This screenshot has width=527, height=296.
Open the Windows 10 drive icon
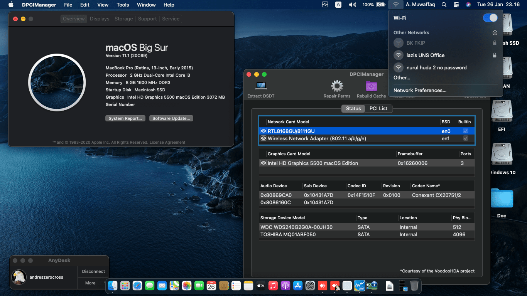point(502,154)
